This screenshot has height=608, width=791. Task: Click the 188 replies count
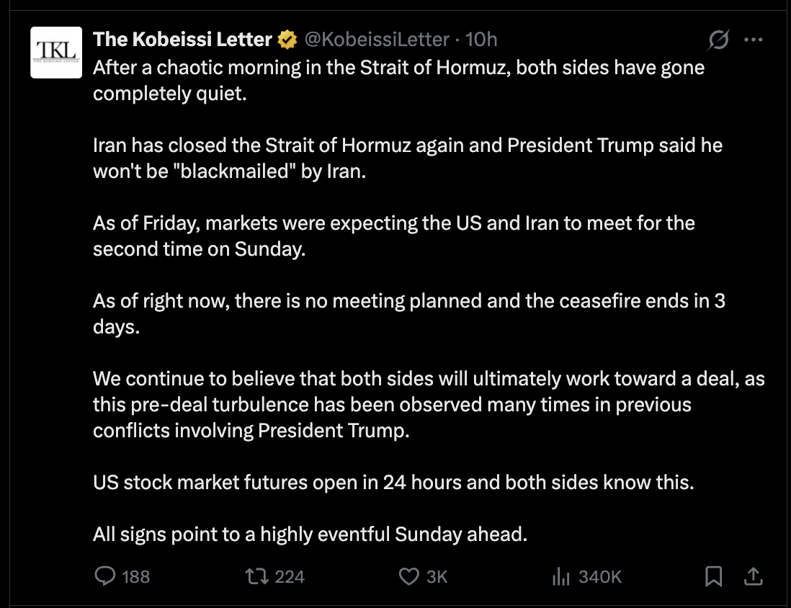pos(136,576)
